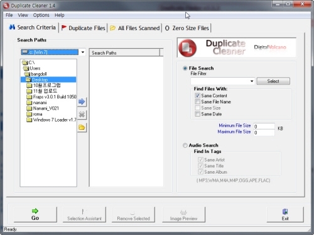The height and width of the screenshot is (235, 314).
Task: Click the Image Preview button
Action: (183, 214)
